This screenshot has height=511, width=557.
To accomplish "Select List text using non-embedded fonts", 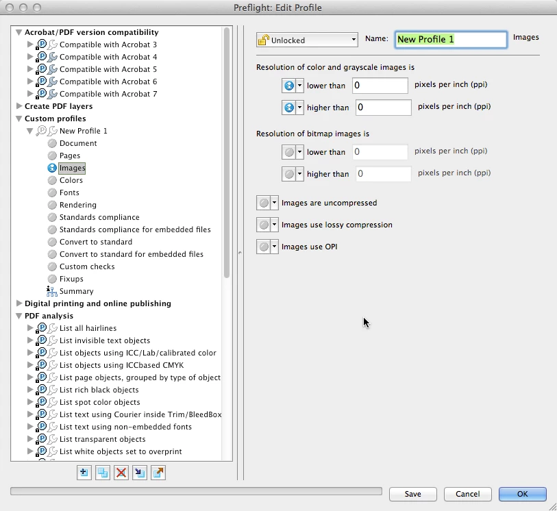I will pos(125,427).
